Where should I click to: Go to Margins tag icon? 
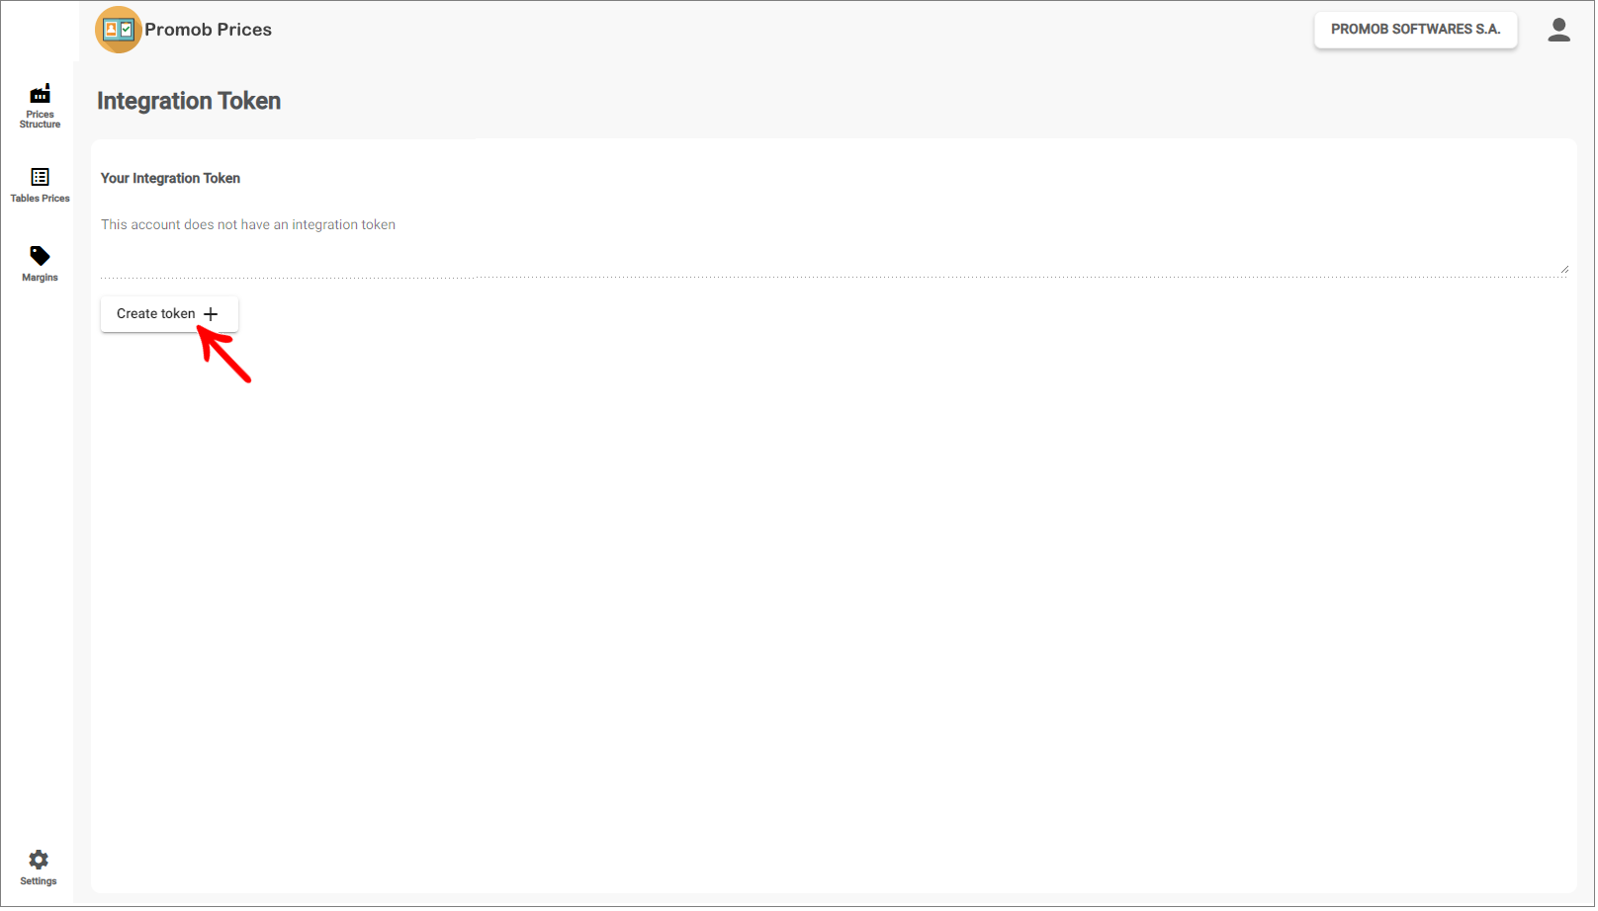coord(40,256)
